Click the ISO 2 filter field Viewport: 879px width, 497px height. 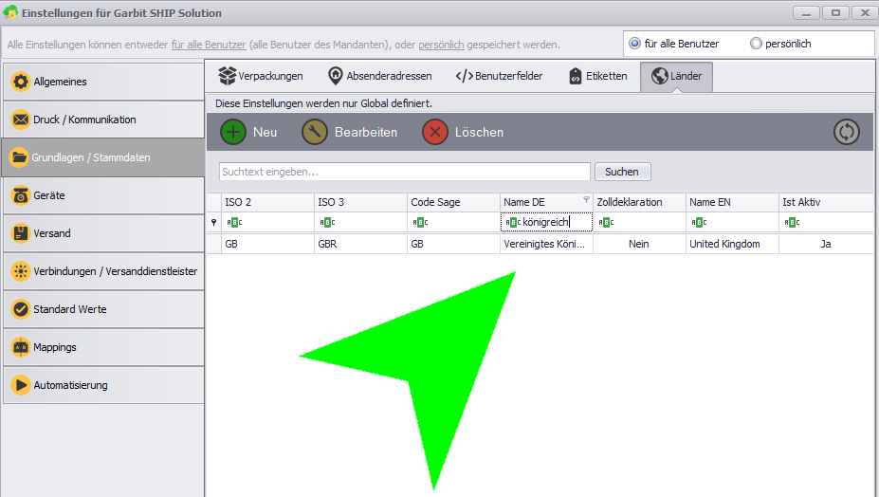(x=268, y=222)
